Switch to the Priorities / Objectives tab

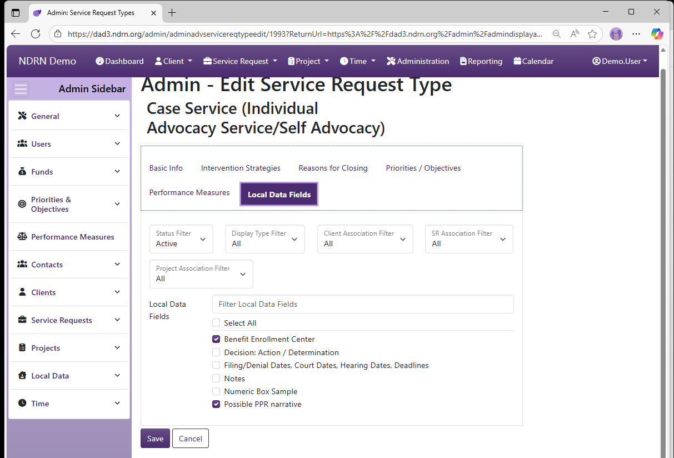(423, 168)
